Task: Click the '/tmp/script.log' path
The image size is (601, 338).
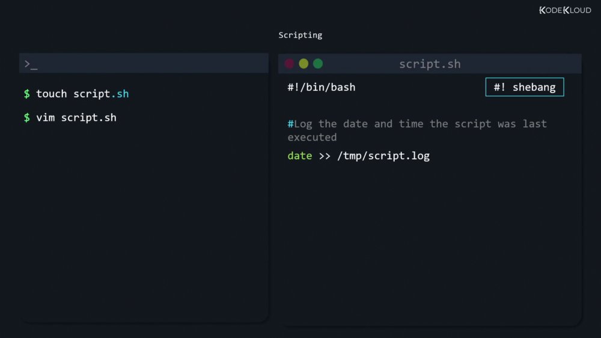Action: point(383,156)
